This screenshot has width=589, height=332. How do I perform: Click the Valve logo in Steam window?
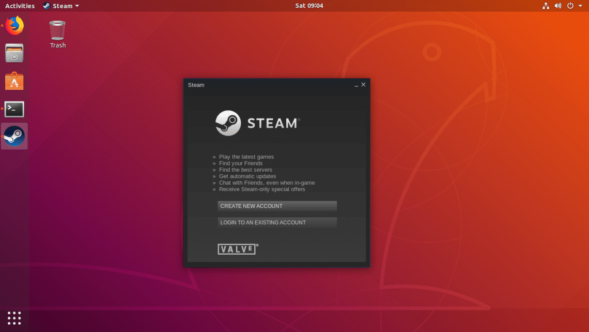[238, 249]
